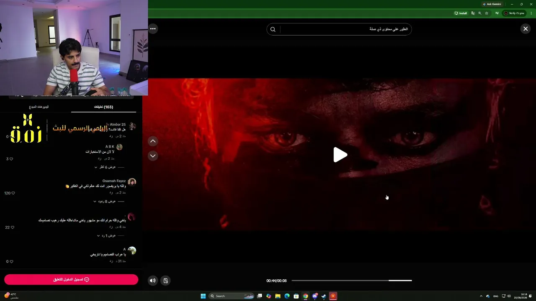Go to next video with down arrow
This screenshot has width=536, height=301.
153,156
